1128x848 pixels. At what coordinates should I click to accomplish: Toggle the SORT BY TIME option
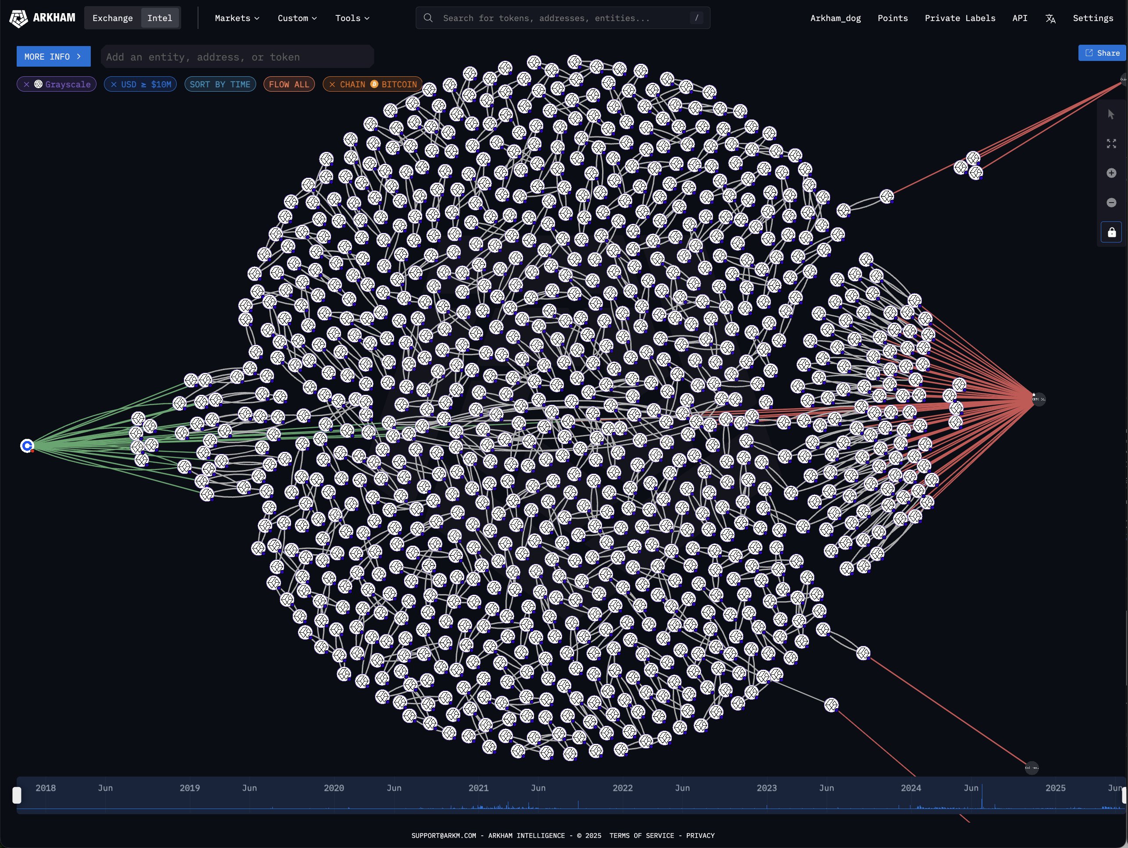[x=220, y=85]
